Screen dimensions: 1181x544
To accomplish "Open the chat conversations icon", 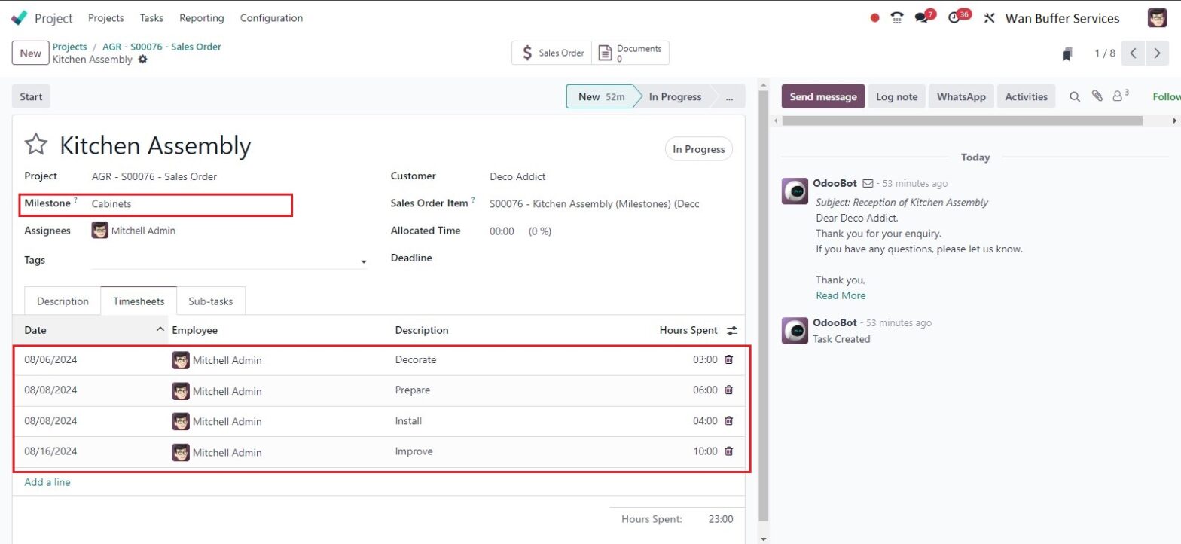I will click(x=922, y=18).
